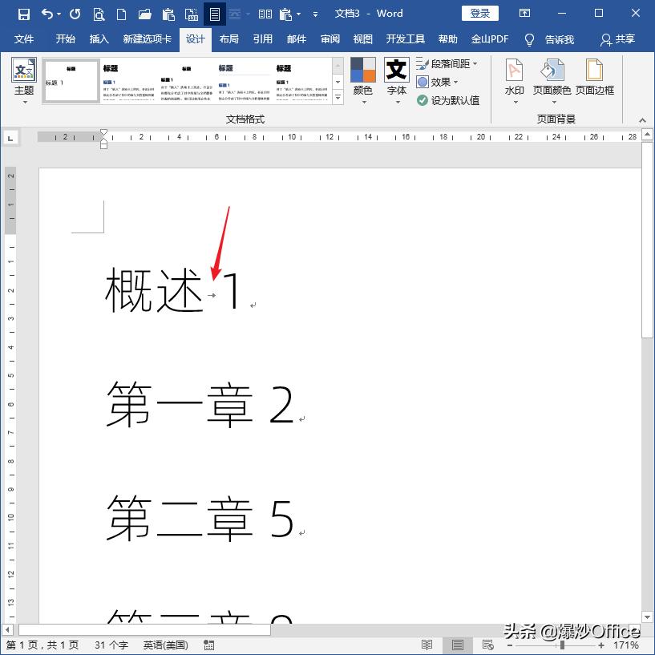
Task: Click the 登录 (Sign in) button
Action: point(480,13)
